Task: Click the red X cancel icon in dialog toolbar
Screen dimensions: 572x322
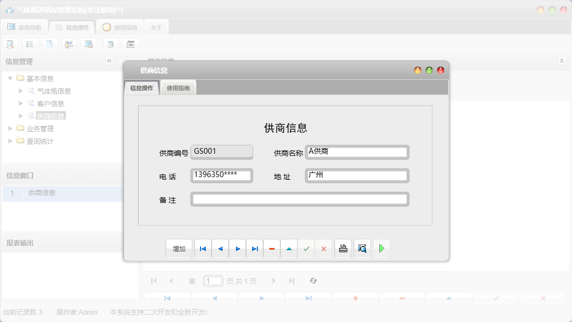Action: (x=324, y=249)
